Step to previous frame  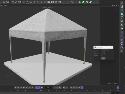[21, 87]
